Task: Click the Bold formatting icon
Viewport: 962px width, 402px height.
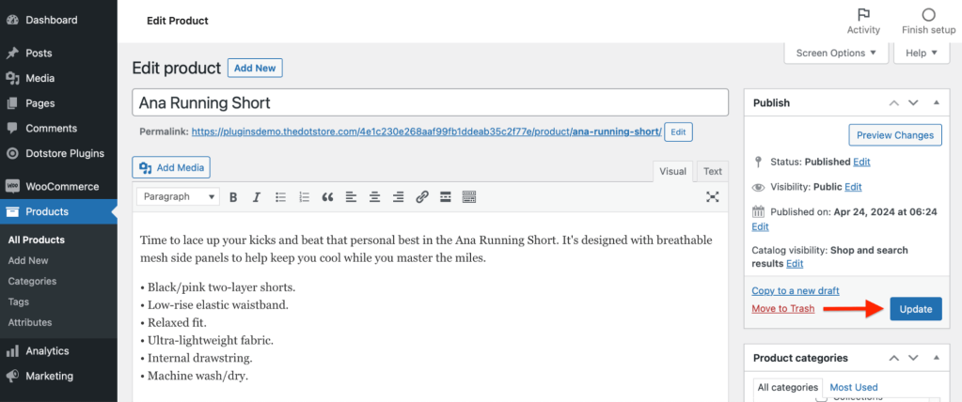Action: [x=232, y=197]
